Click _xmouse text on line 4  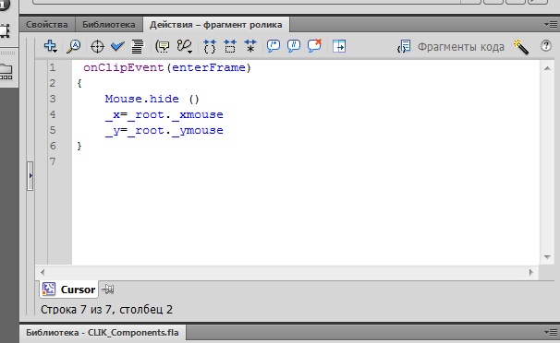[198, 114]
